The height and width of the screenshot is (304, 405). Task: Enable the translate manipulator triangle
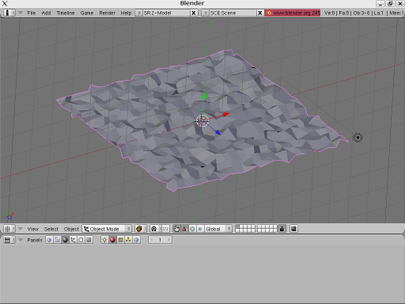184,229
